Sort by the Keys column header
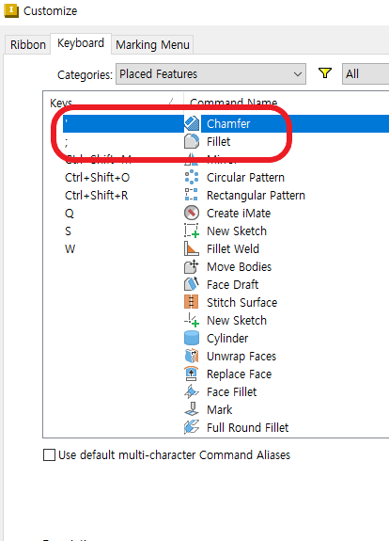Viewport: 389px width, 541px height. click(113, 103)
